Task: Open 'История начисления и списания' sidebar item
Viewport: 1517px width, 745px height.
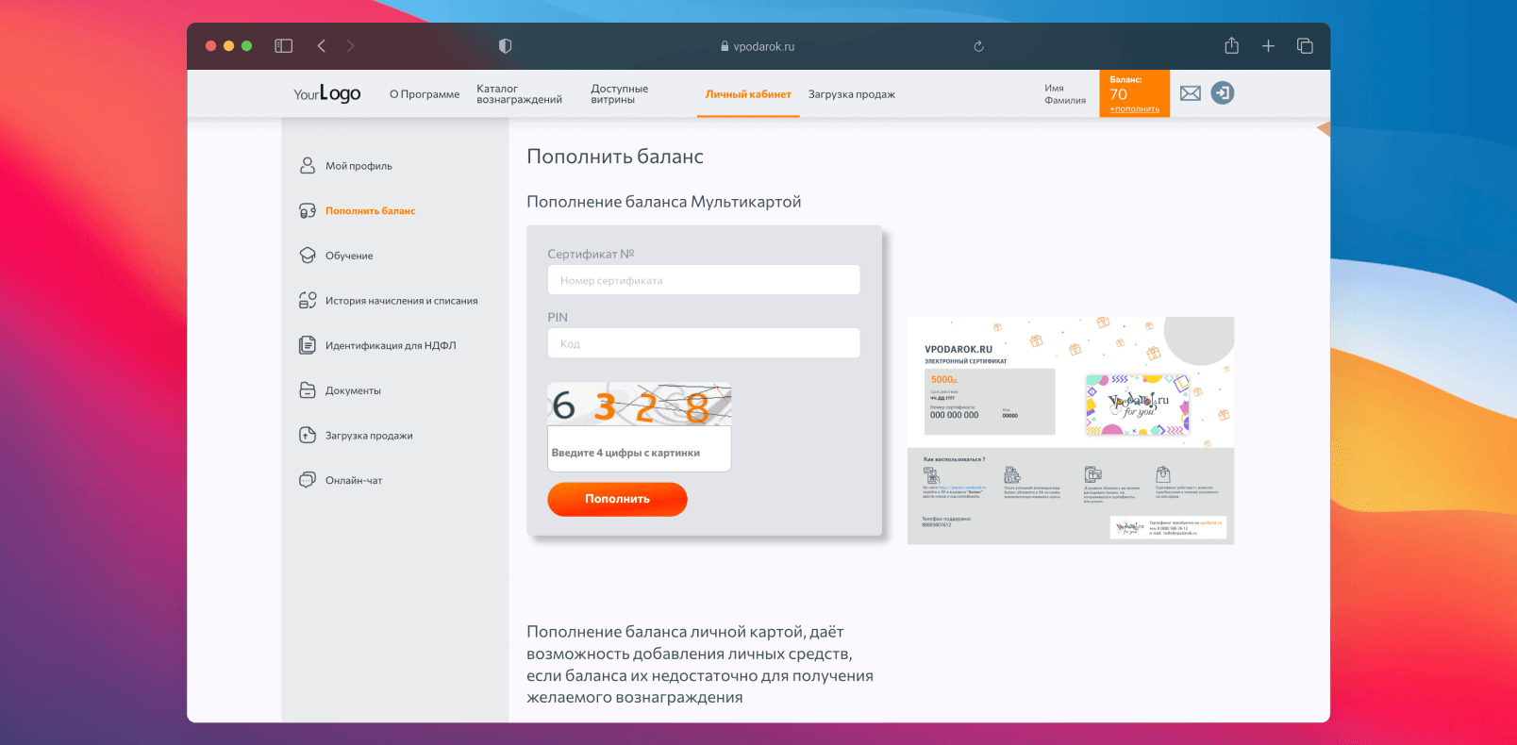Action: 402,301
